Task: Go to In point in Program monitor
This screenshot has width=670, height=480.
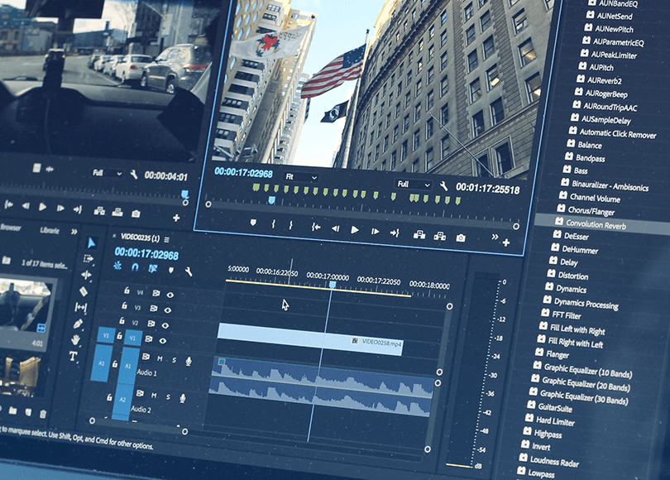Action: pos(316,227)
